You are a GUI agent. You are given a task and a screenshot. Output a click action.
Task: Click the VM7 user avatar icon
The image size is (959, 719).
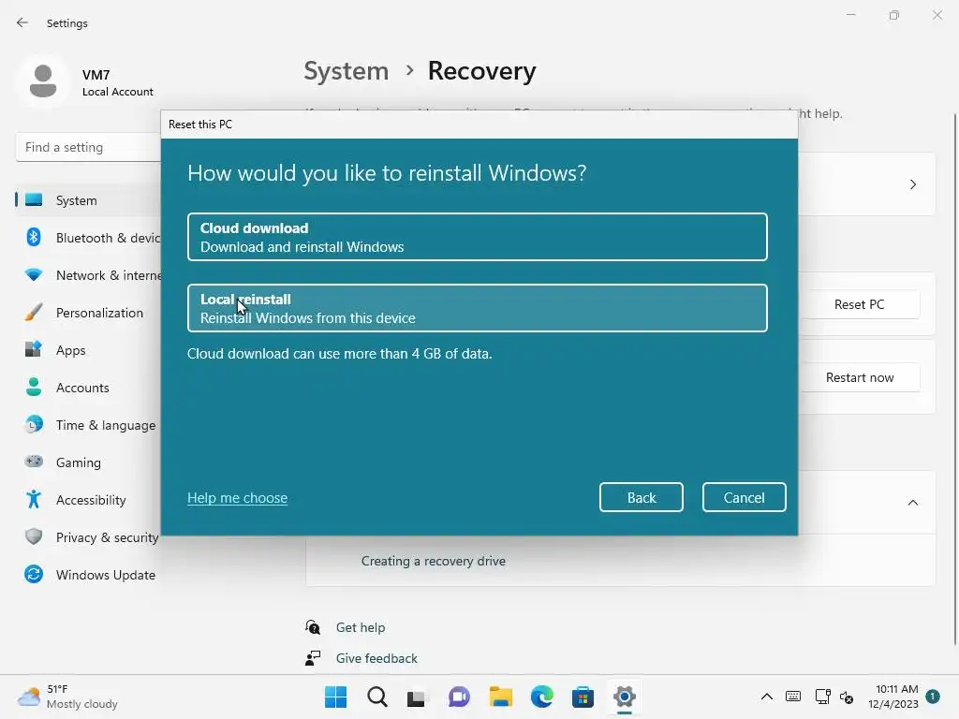point(43,81)
